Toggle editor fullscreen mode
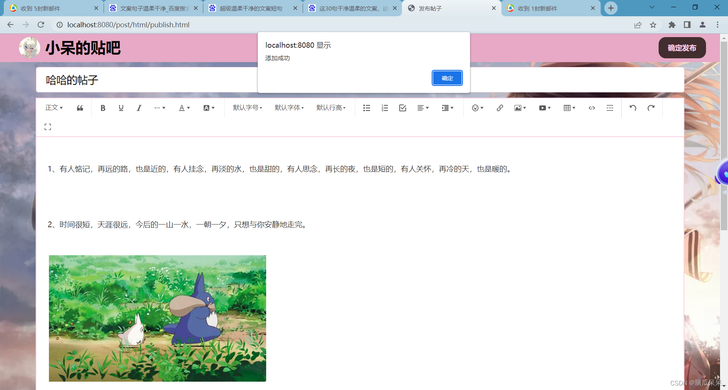Screen dimensions: 728x390 point(48,127)
